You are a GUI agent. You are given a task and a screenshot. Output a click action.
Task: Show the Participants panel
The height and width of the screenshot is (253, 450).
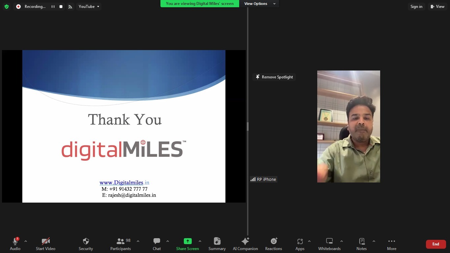coord(121,244)
